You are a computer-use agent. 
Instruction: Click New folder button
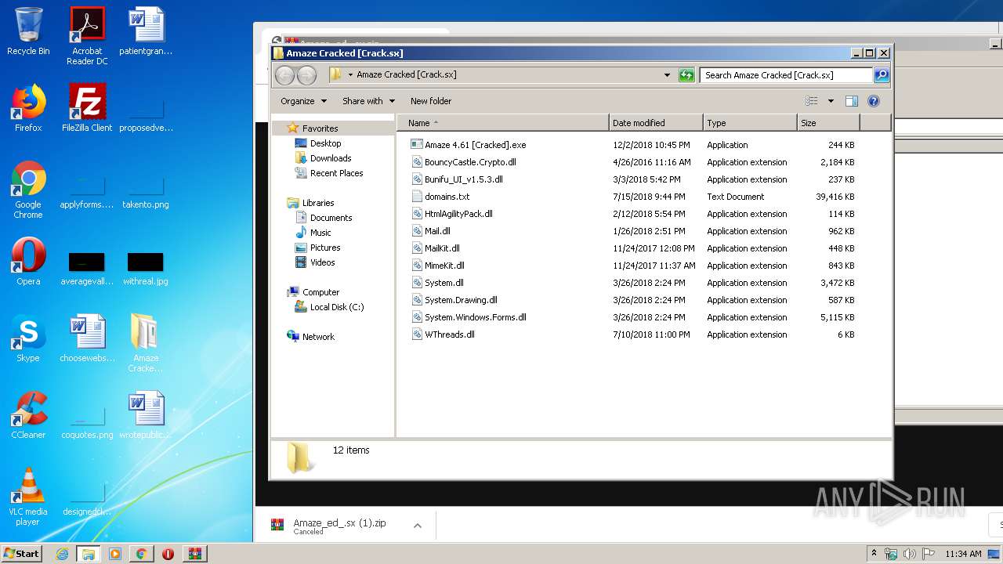pyautogui.click(x=431, y=101)
